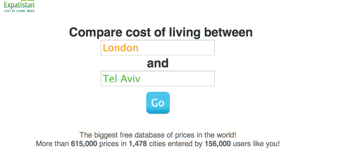This screenshot has width=339, height=157.
Task: Click the 'More than' text
Action: [52, 144]
